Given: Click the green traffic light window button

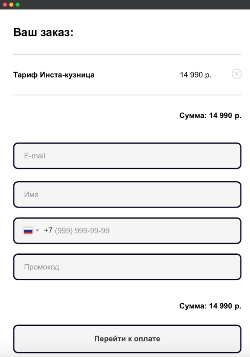Looking at the screenshot, I should point(17,5).
